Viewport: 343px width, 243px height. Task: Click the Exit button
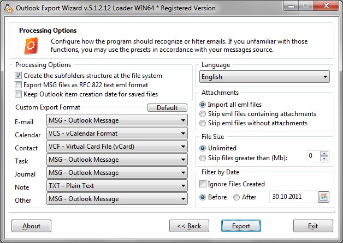click(x=313, y=226)
